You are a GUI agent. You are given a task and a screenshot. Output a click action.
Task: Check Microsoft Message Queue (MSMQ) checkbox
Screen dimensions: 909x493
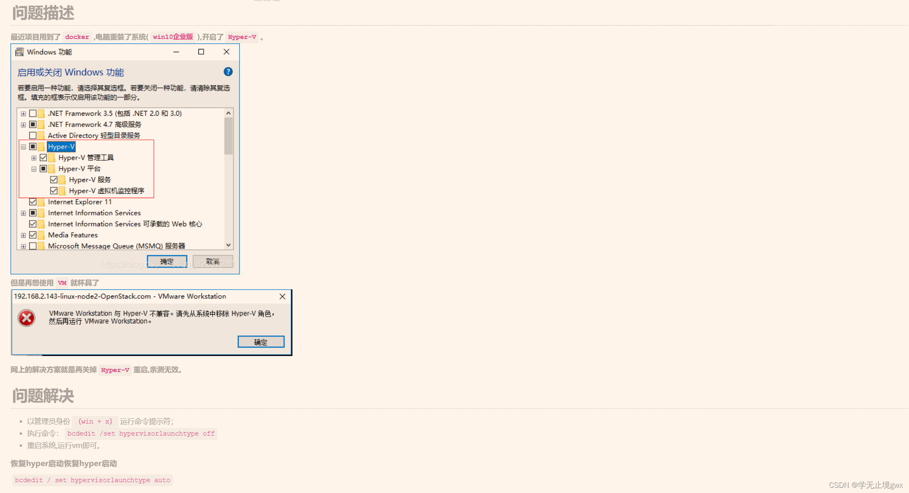click(33, 246)
